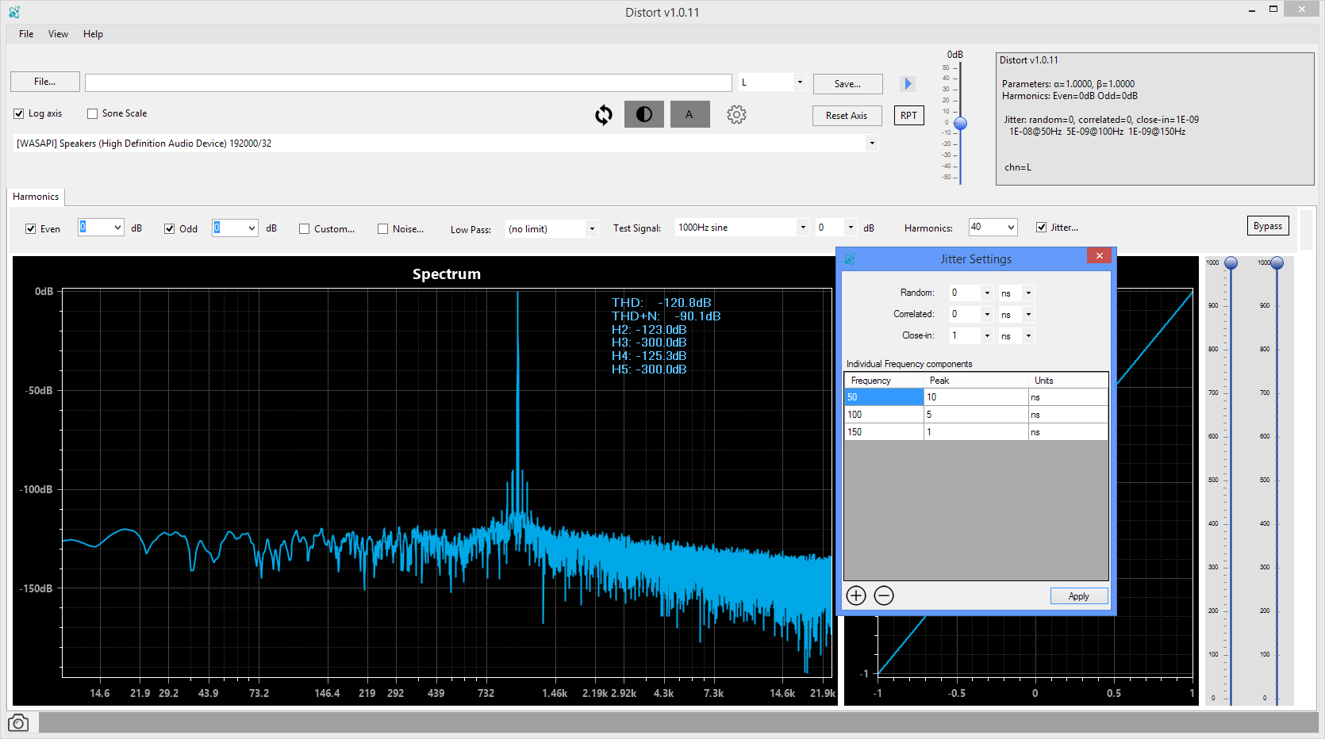Click the minus icon to remove frequency
Screen dimensions: 1325x739
[x=884, y=595]
